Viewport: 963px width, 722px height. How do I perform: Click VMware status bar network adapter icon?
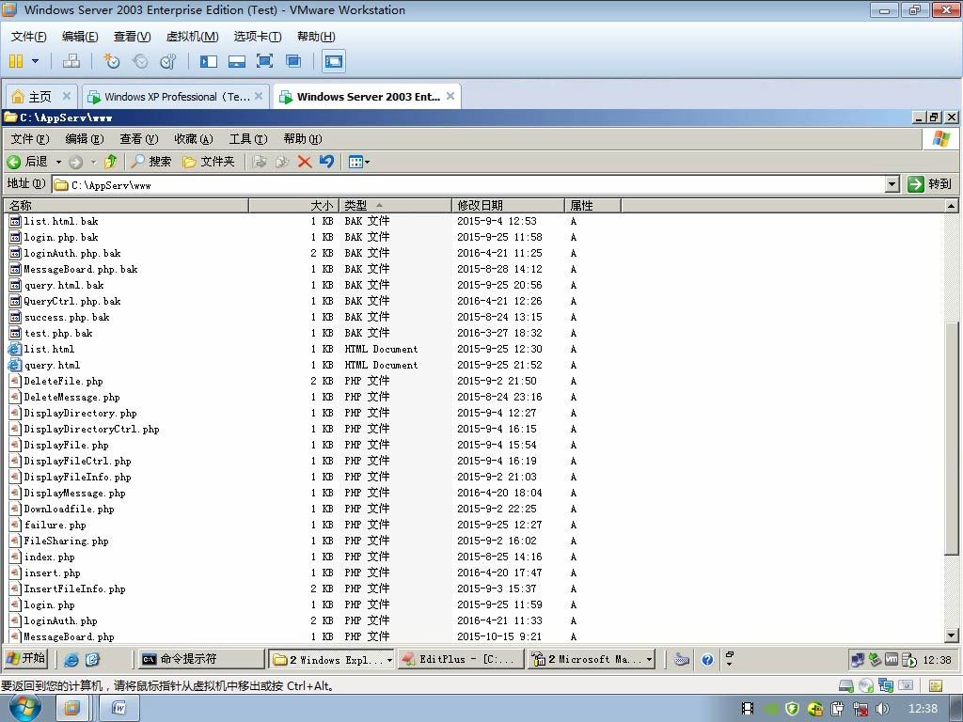(x=886, y=685)
